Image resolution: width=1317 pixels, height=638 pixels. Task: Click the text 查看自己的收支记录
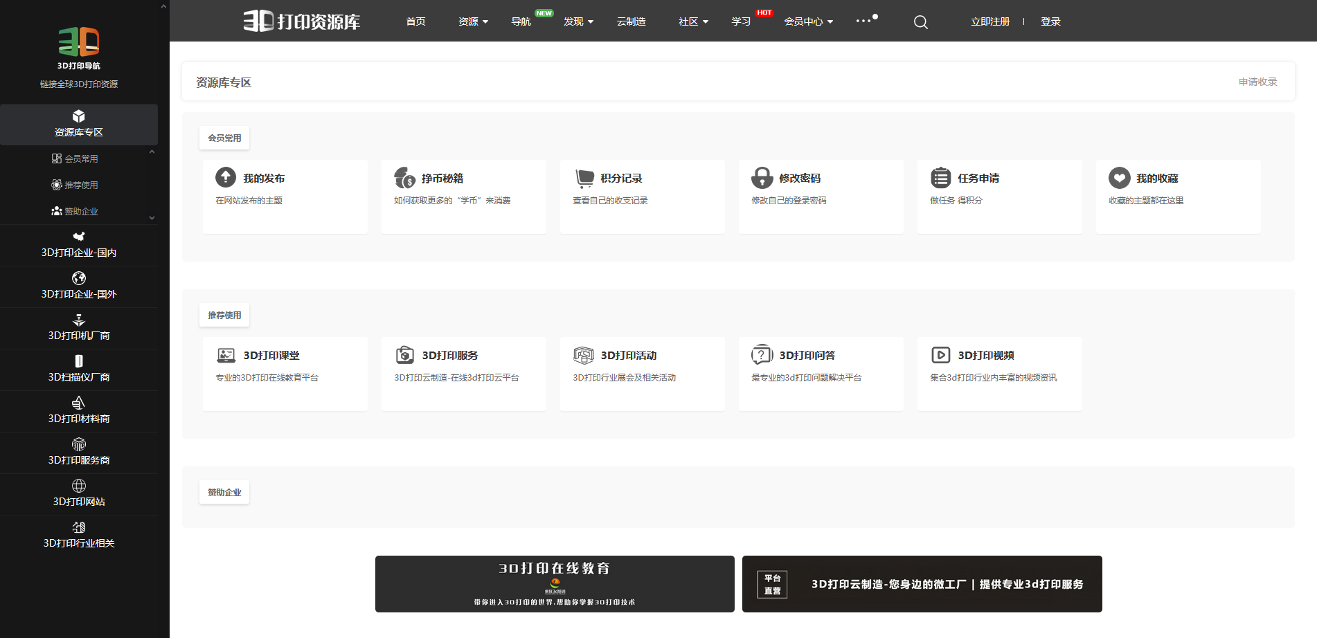pyautogui.click(x=611, y=201)
